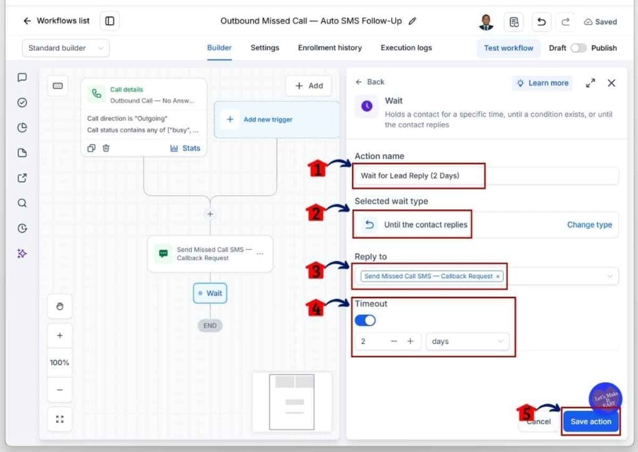Click the Action name input field
638x452 pixels.
coord(486,176)
